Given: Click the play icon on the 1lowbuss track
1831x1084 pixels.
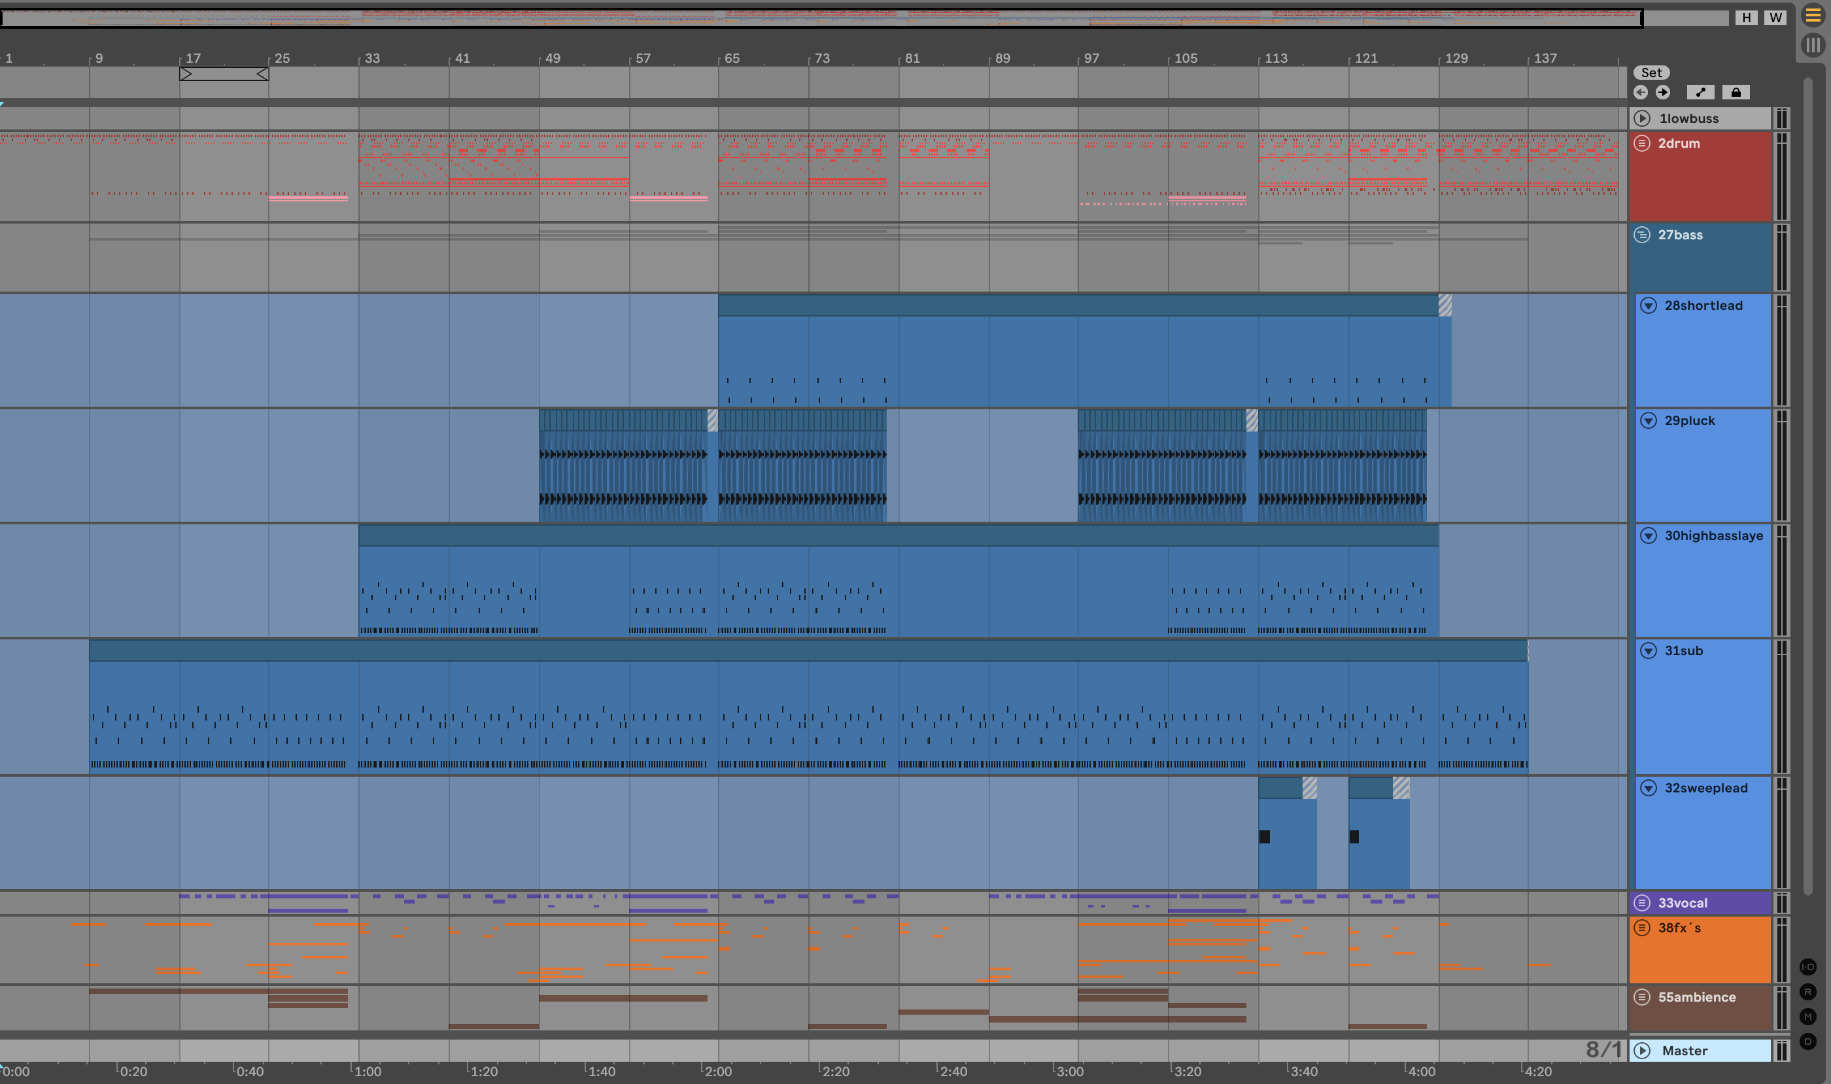Looking at the screenshot, I should (1642, 118).
